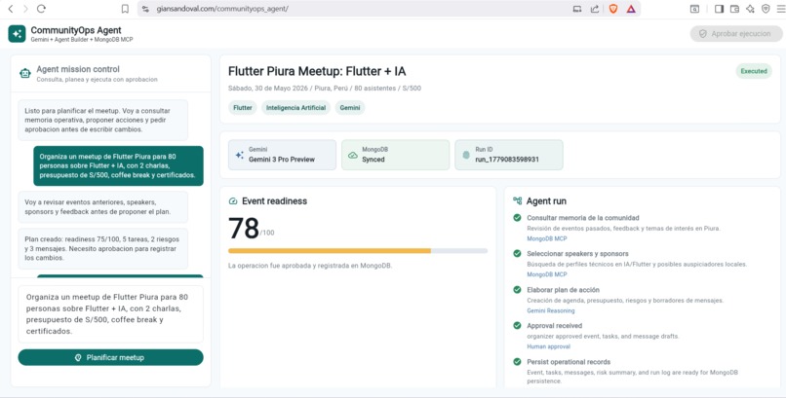The height and width of the screenshot is (398, 786).
Task: Open MongoDB MCP link under Seleccionar speakers
Action: 546,274
